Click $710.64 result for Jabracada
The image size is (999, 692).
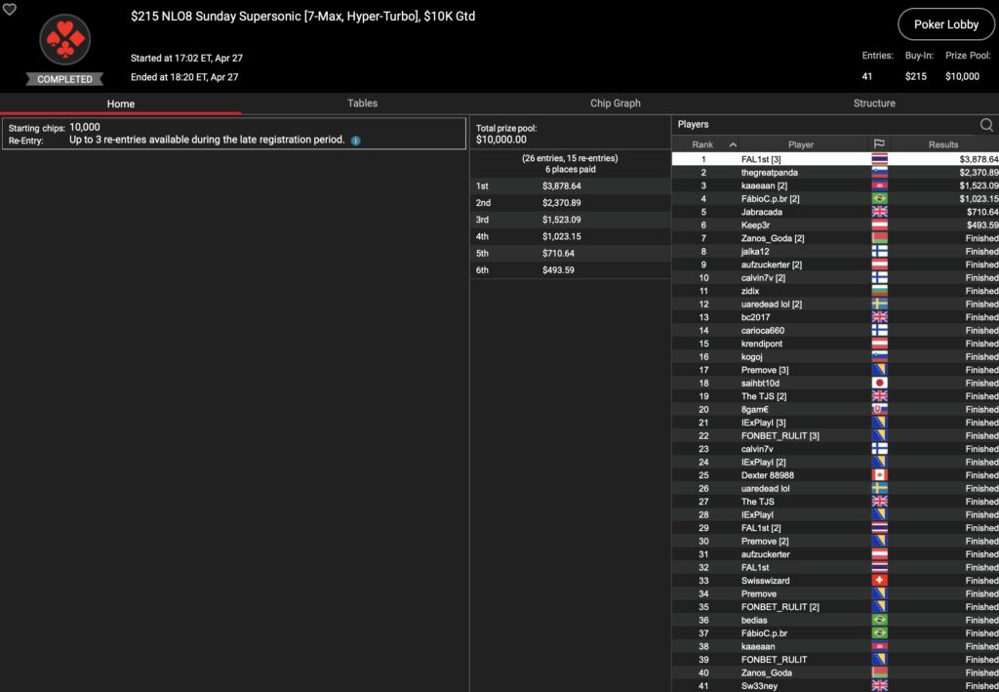(981, 212)
